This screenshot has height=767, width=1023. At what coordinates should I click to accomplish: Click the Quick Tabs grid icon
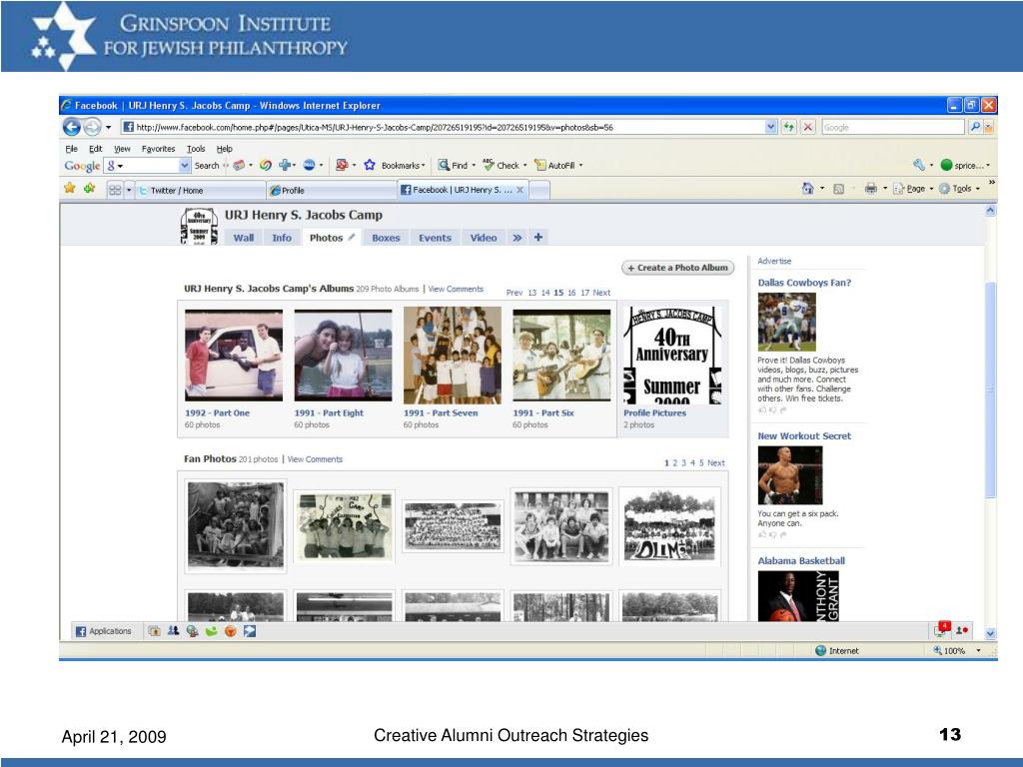coord(115,190)
